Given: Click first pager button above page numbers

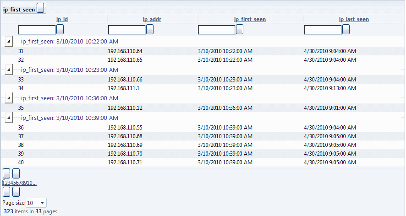Looking at the screenshot, I should coord(6,173).
